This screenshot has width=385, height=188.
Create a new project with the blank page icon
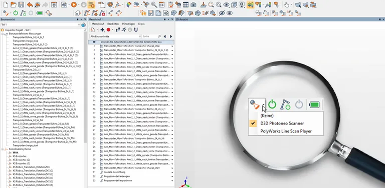click(5, 4)
